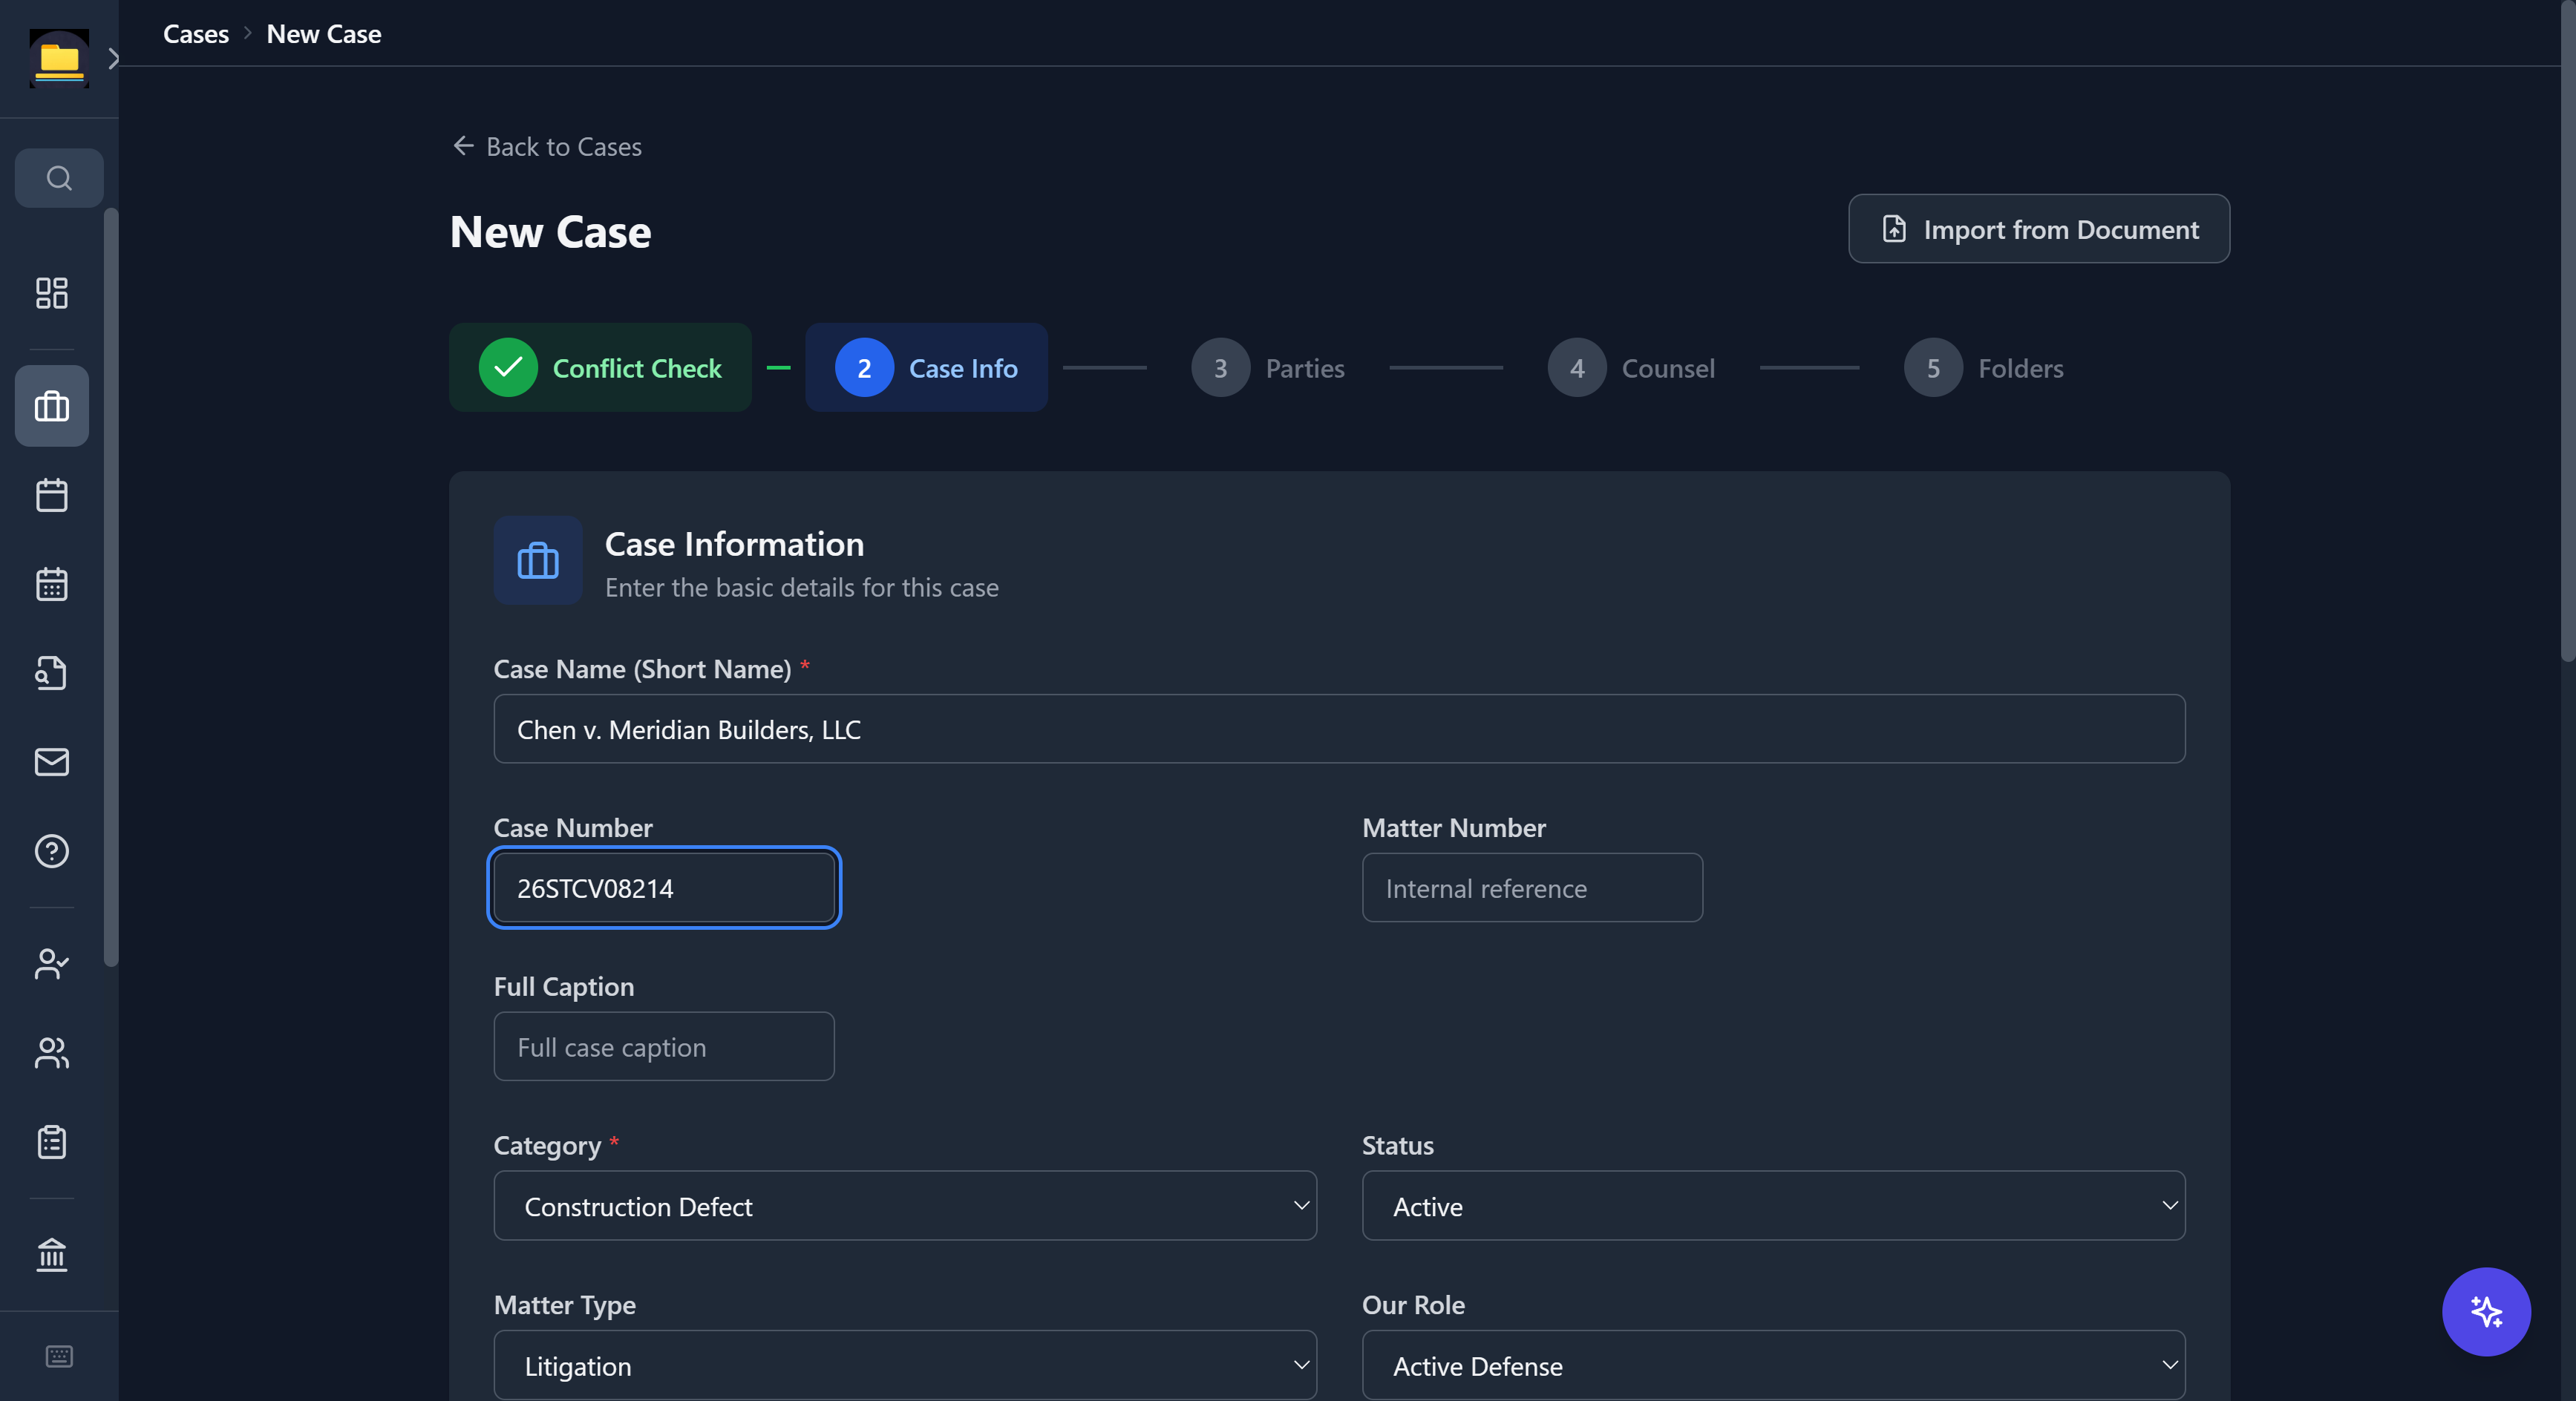Open the document search sidebar icon

tap(52, 674)
